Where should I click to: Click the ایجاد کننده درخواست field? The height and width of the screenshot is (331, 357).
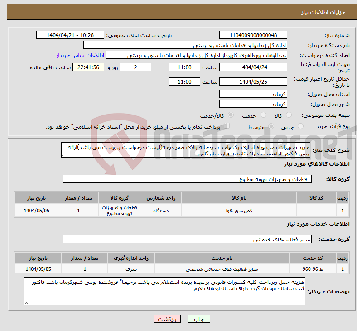coord(197,55)
